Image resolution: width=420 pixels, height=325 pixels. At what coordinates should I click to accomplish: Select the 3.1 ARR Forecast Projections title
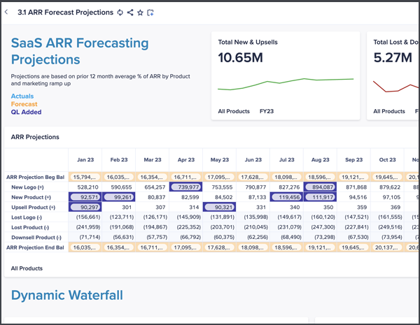(65, 13)
